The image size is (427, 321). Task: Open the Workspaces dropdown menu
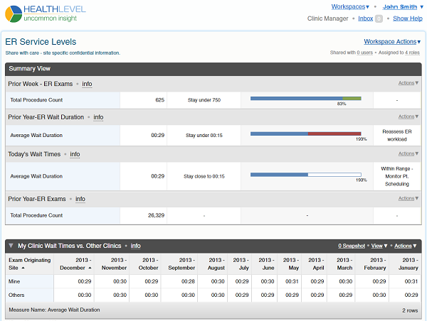click(x=350, y=6)
